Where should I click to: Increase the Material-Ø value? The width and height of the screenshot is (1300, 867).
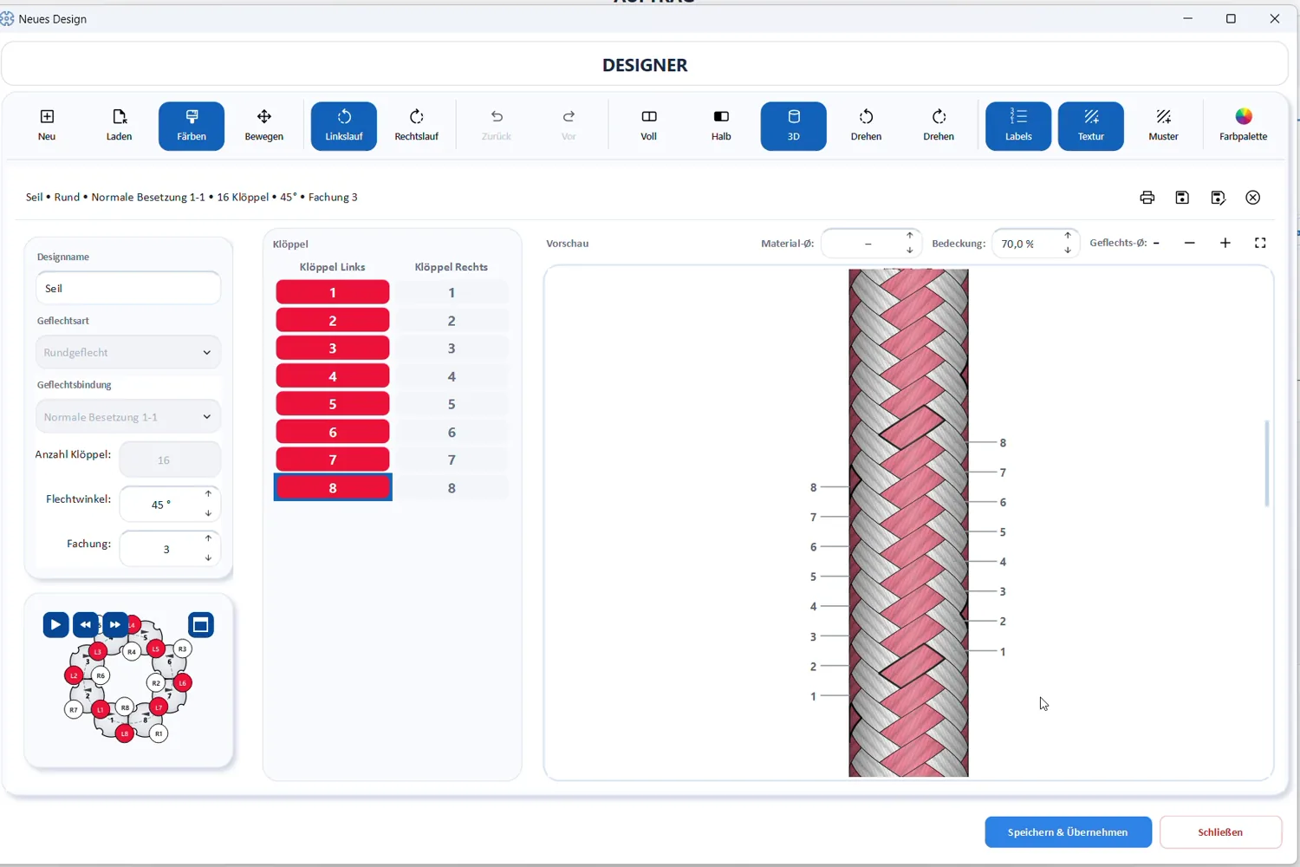pos(909,236)
